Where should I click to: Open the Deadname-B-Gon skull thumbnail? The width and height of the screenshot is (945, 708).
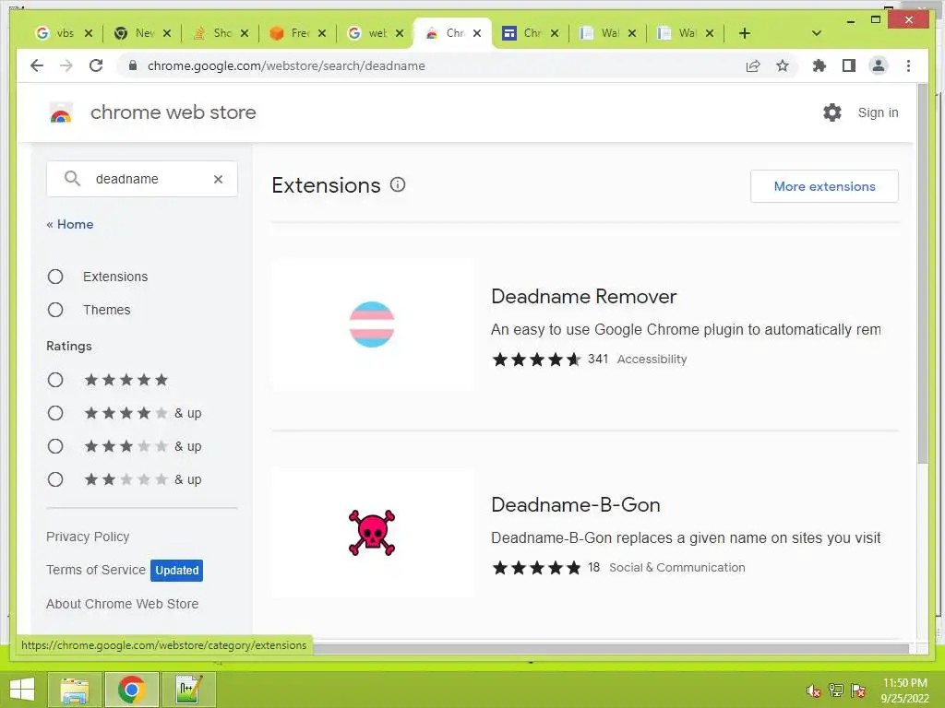point(372,533)
